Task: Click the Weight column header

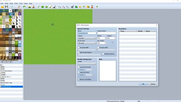Action: point(141,31)
